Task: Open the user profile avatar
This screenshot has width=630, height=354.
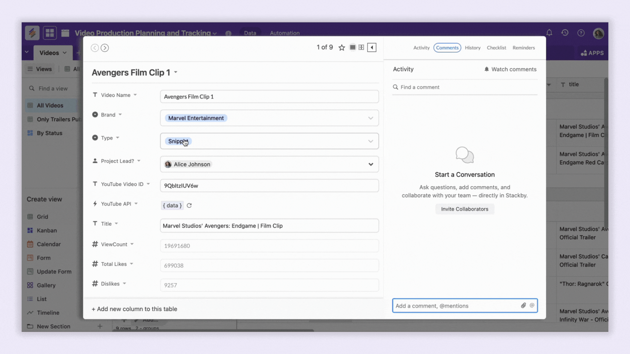Action: pos(598,33)
